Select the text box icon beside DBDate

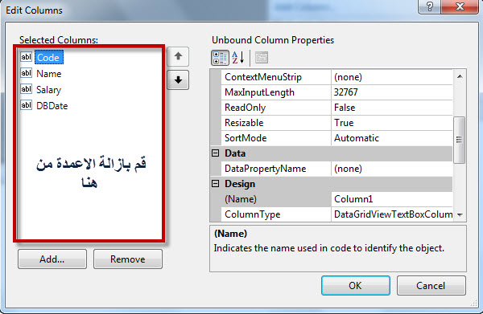(x=27, y=105)
